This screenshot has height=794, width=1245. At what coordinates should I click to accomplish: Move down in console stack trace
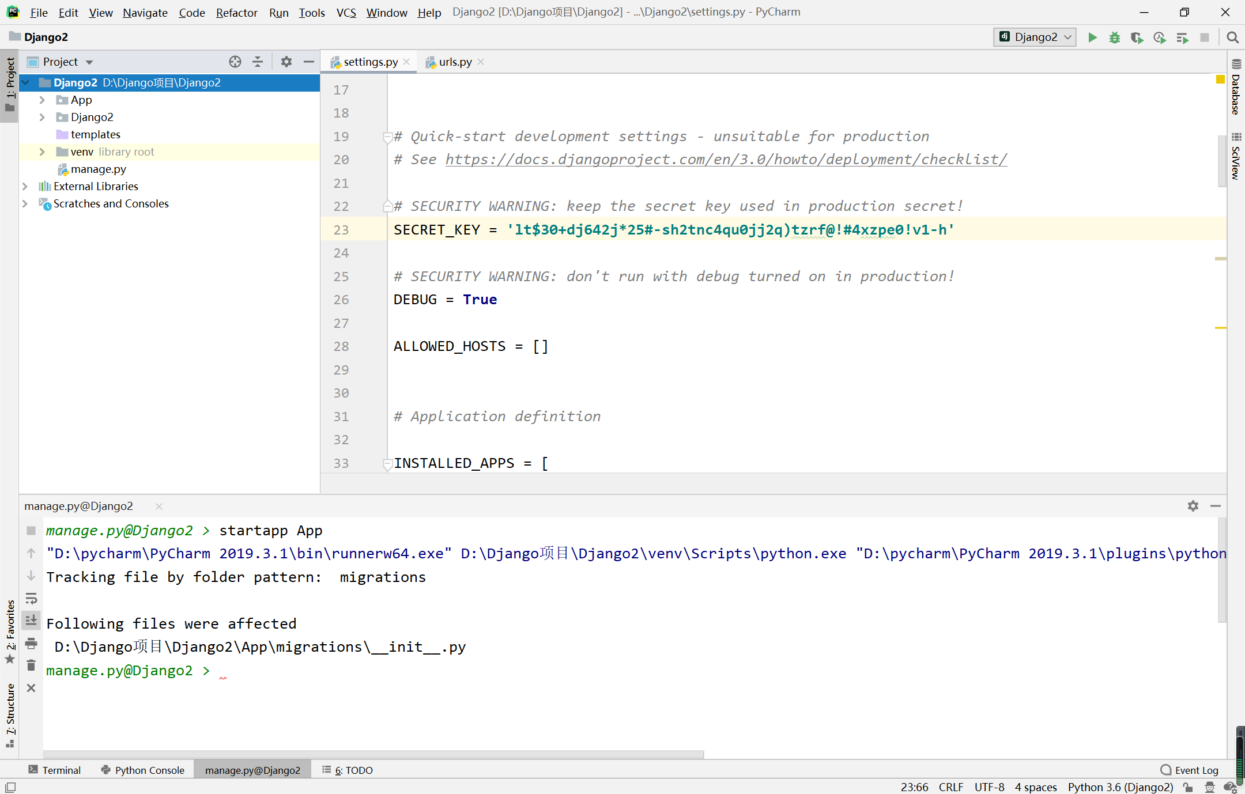(31, 576)
